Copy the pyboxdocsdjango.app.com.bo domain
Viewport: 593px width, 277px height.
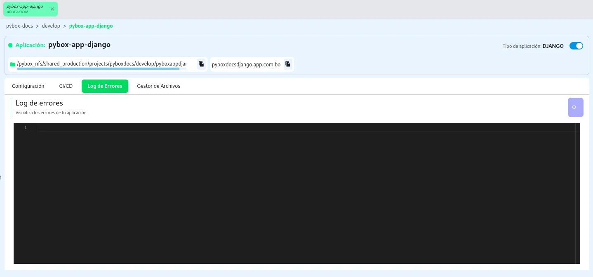coord(288,64)
